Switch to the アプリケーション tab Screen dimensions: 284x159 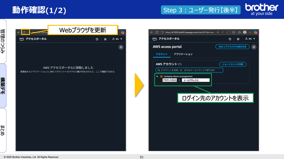click(183, 54)
